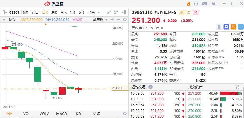Screen dimensions: 244x118
Task: Open bottom indicator settings gear
Action: tap(125, 114)
